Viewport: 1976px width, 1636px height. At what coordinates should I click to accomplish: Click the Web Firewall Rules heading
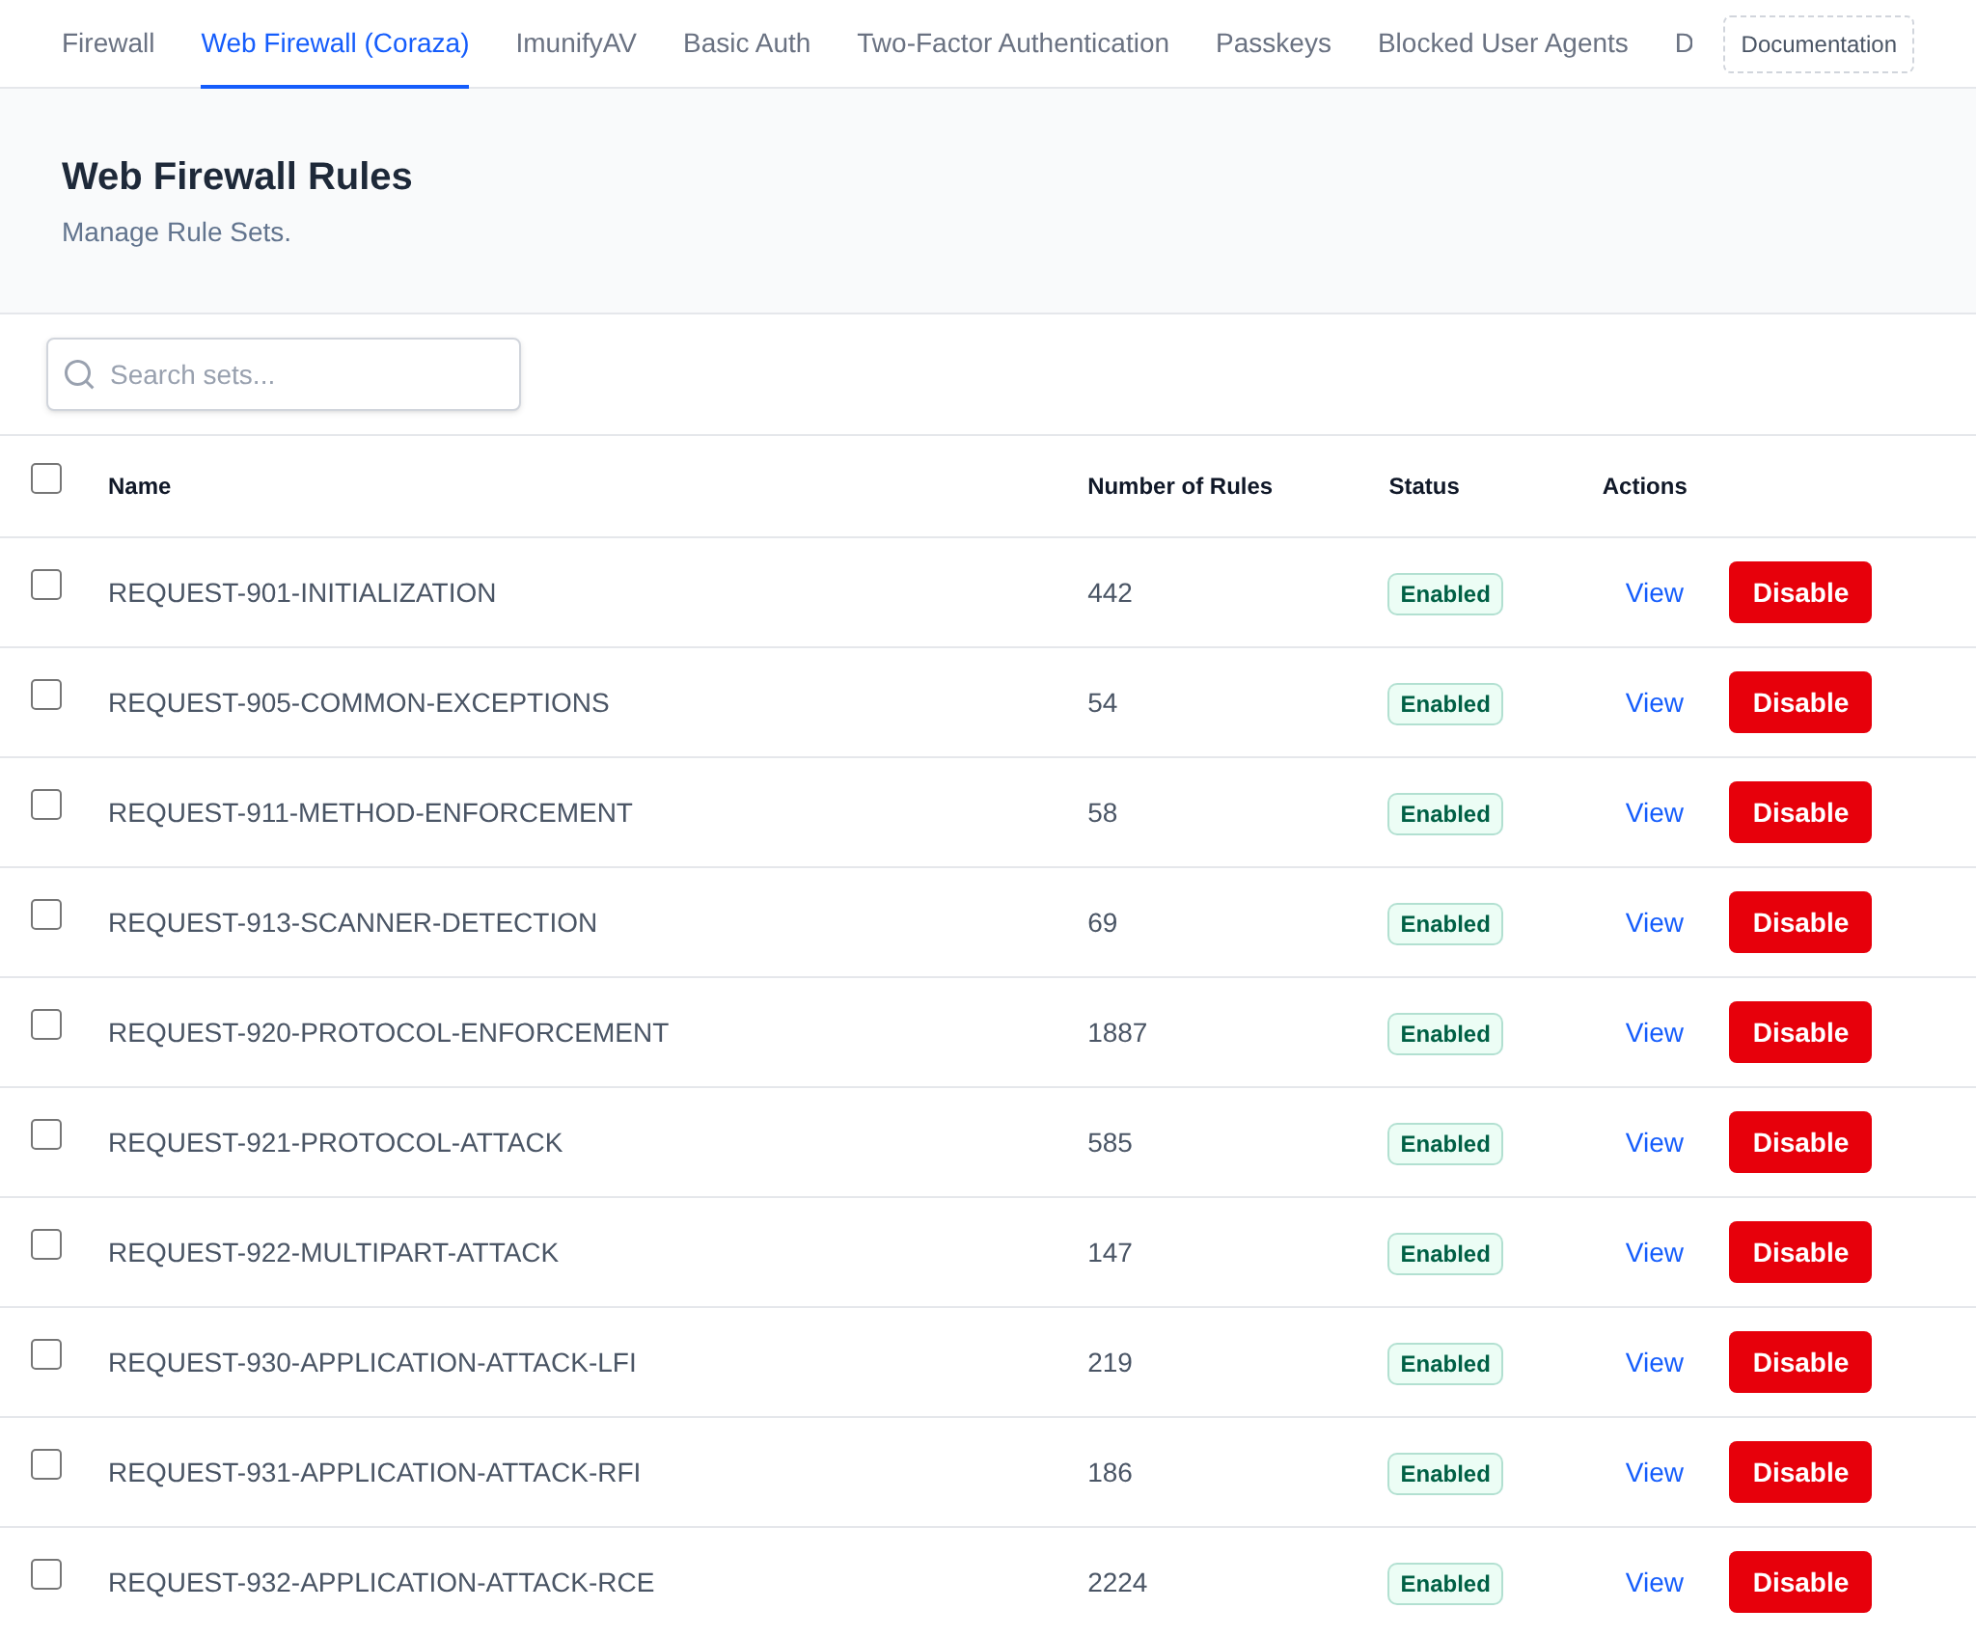click(x=236, y=177)
